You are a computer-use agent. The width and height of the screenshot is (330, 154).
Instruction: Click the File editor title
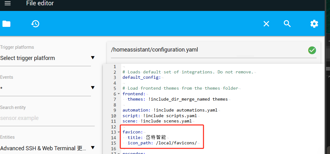coord(40,3)
